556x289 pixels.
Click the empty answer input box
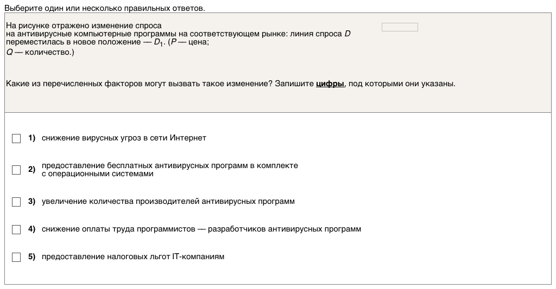click(x=400, y=27)
